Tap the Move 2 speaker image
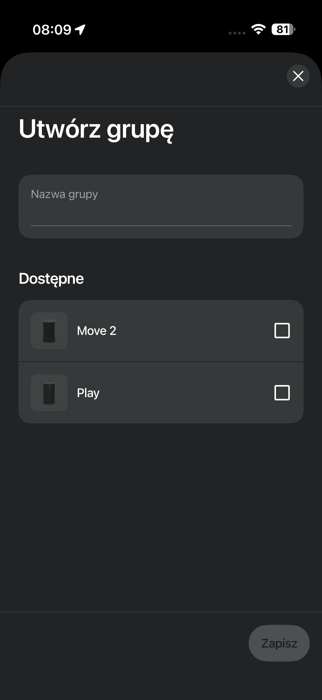 click(49, 331)
